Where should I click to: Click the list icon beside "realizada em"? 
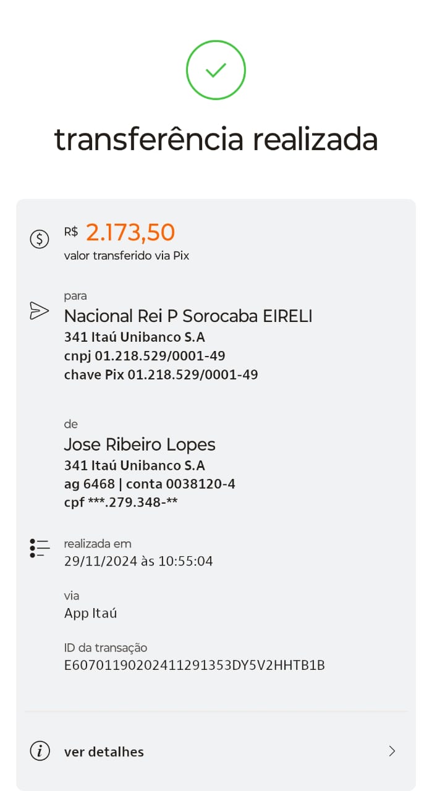coord(39,548)
